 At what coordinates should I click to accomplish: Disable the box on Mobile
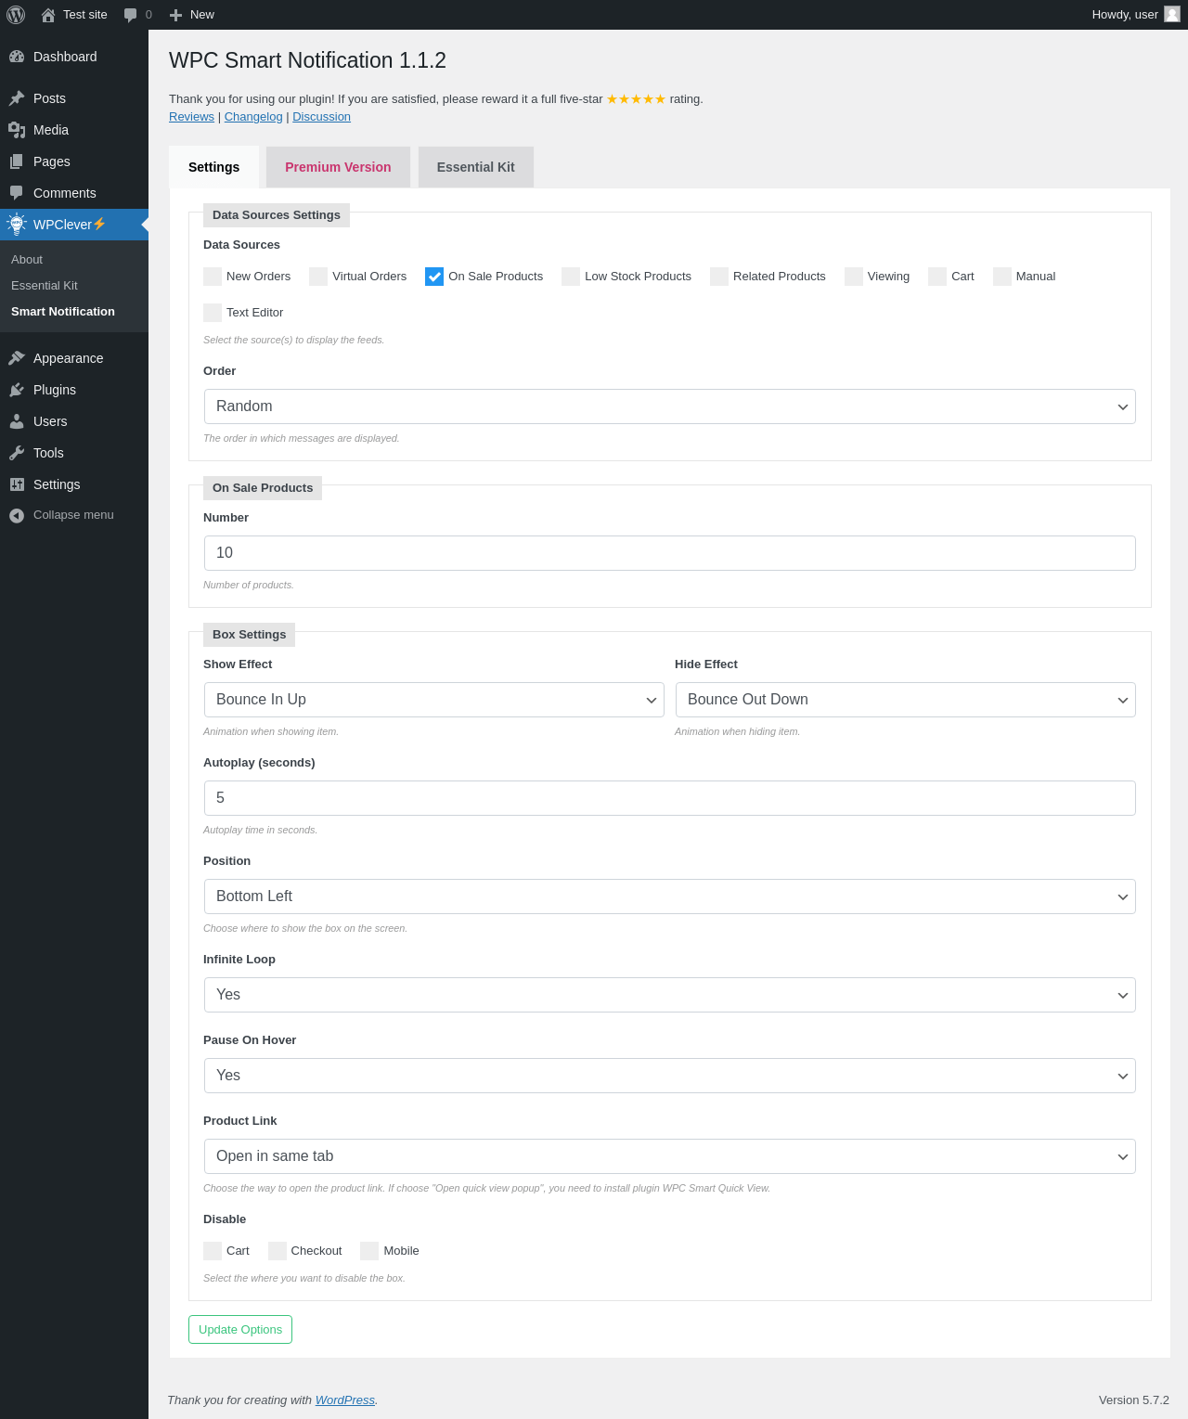[x=369, y=1251]
